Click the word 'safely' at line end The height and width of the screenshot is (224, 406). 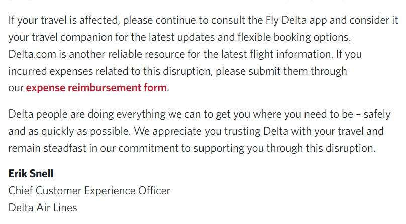point(376,114)
